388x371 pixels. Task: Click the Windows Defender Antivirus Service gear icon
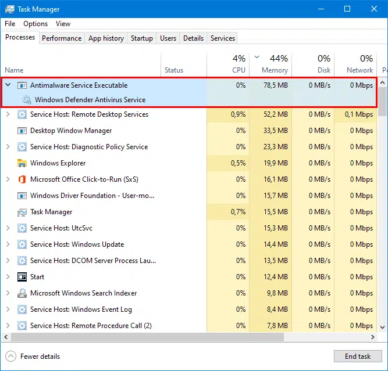coord(27,100)
